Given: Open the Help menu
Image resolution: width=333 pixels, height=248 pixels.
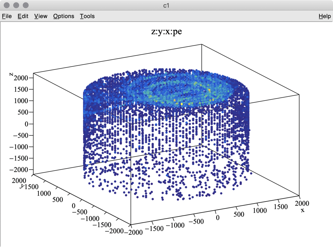Looking at the screenshot, I should coord(325,16).
